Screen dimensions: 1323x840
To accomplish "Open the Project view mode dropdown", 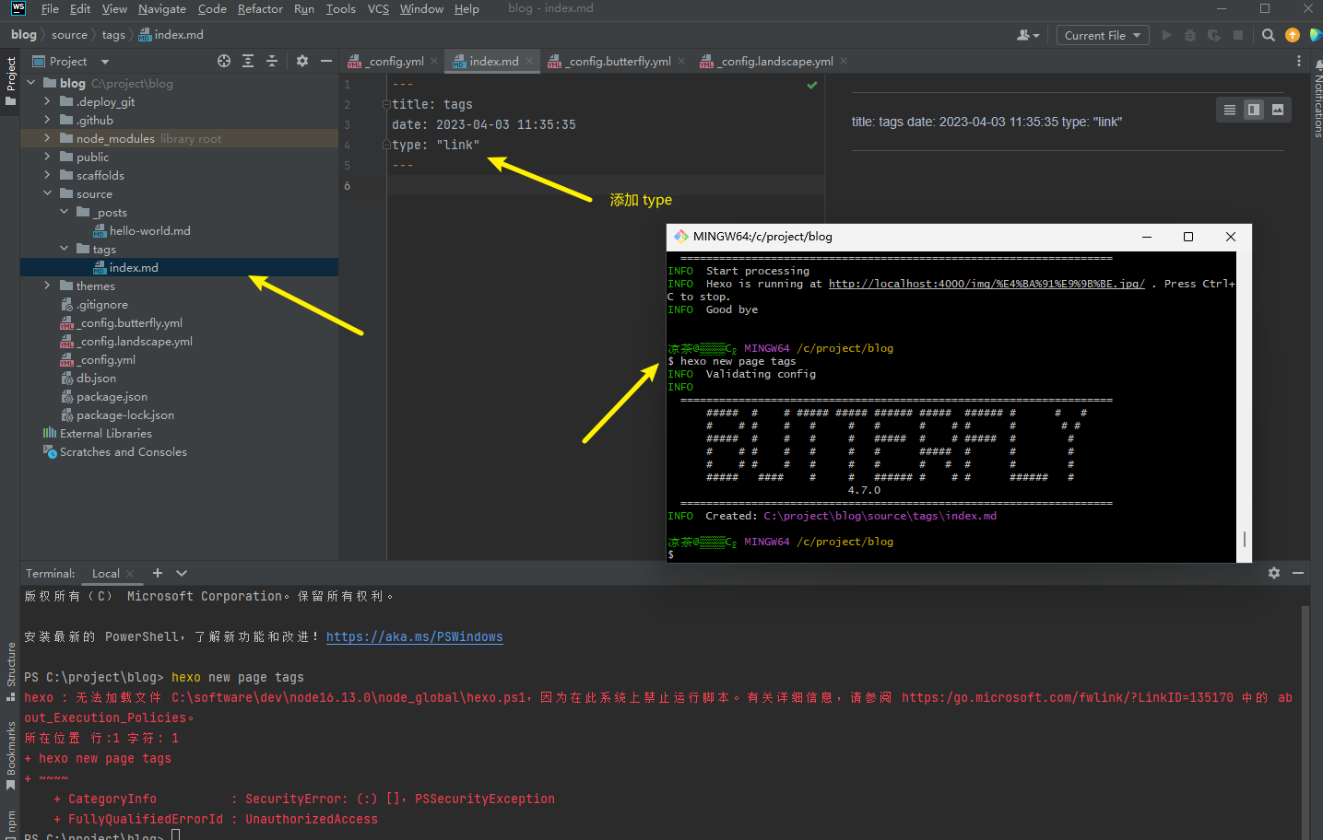I will (x=105, y=62).
